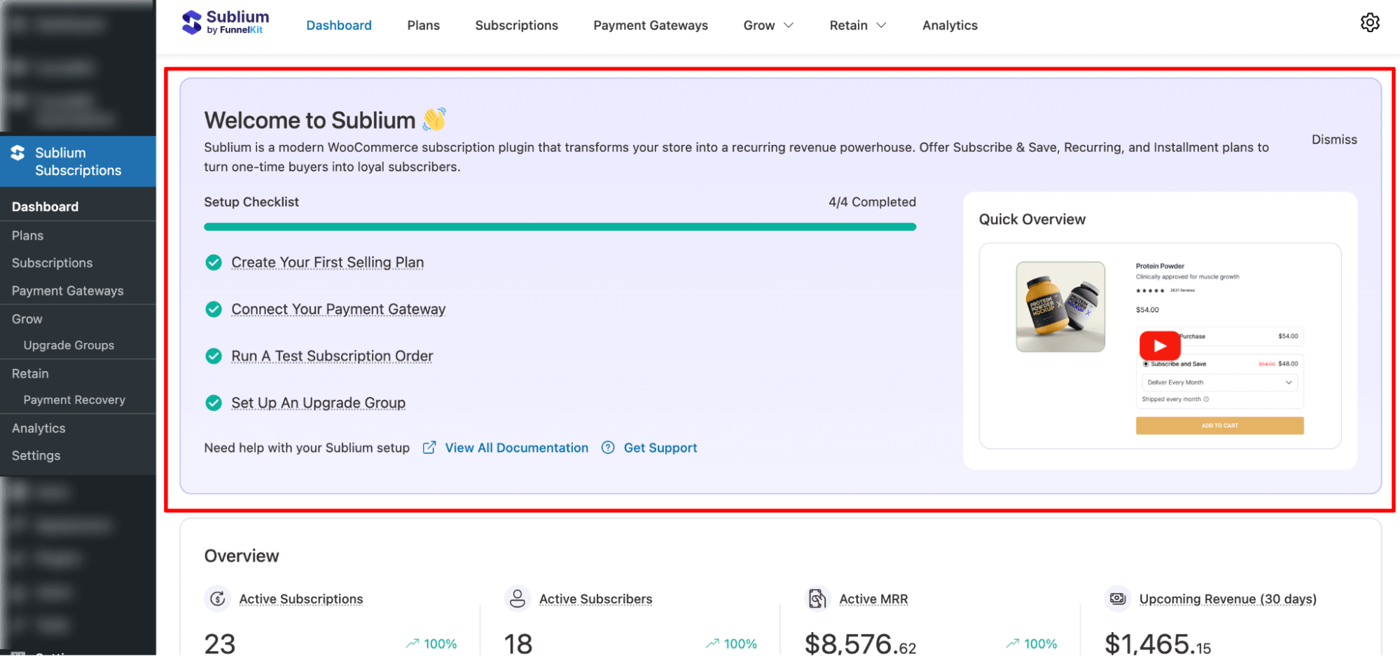This screenshot has height=656, width=1400.
Task: Click the Get Support question mark icon
Action: pyautogui.click(x=608, y=447)
